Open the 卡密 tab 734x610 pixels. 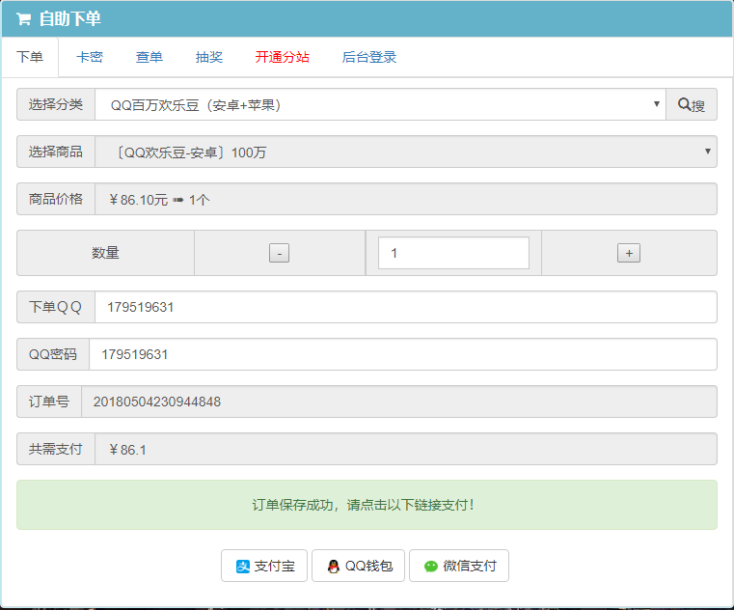click(x=90, y=57)
